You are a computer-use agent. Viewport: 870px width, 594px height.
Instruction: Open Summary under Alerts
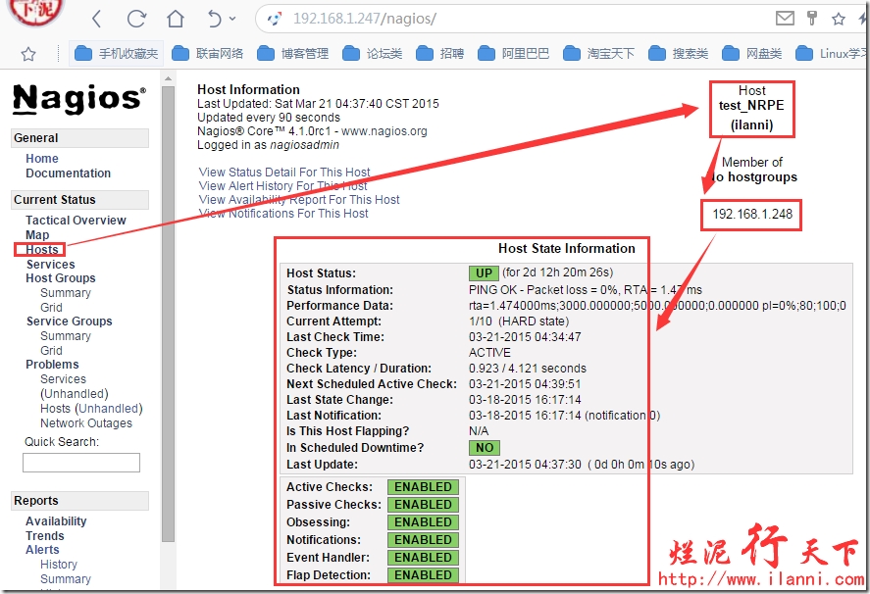coord(66,579)
